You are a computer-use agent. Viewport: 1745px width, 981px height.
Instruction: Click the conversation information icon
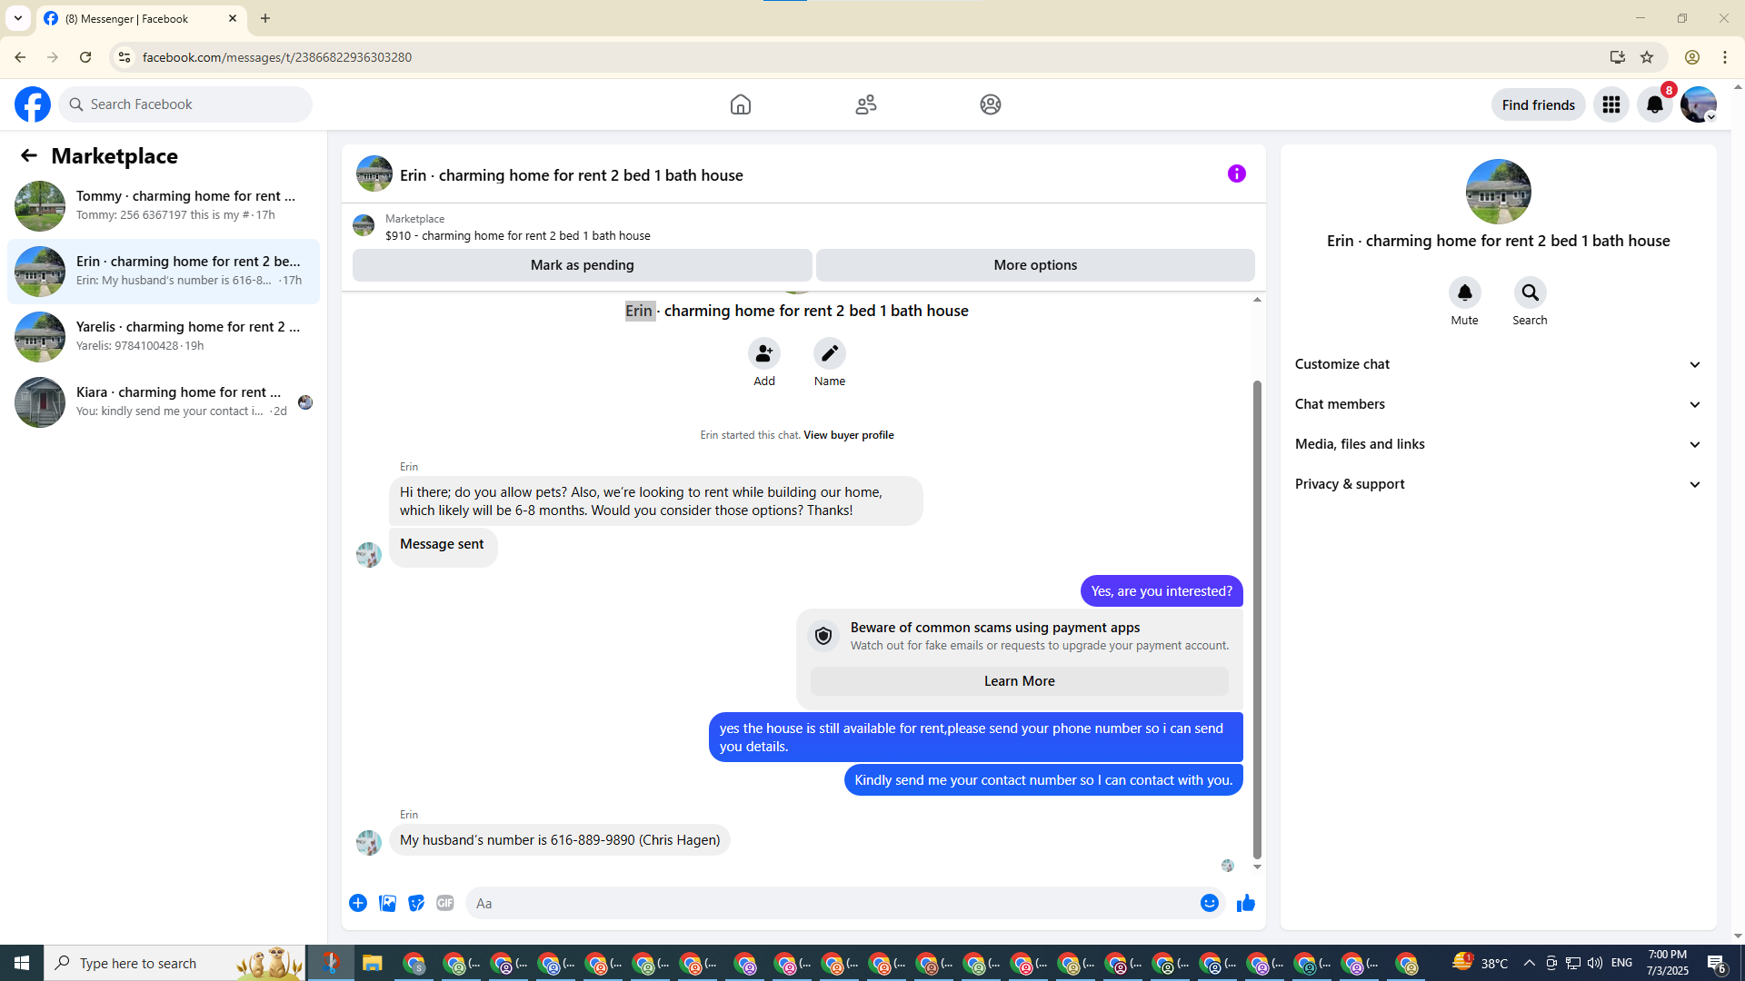pos(1236,173)
